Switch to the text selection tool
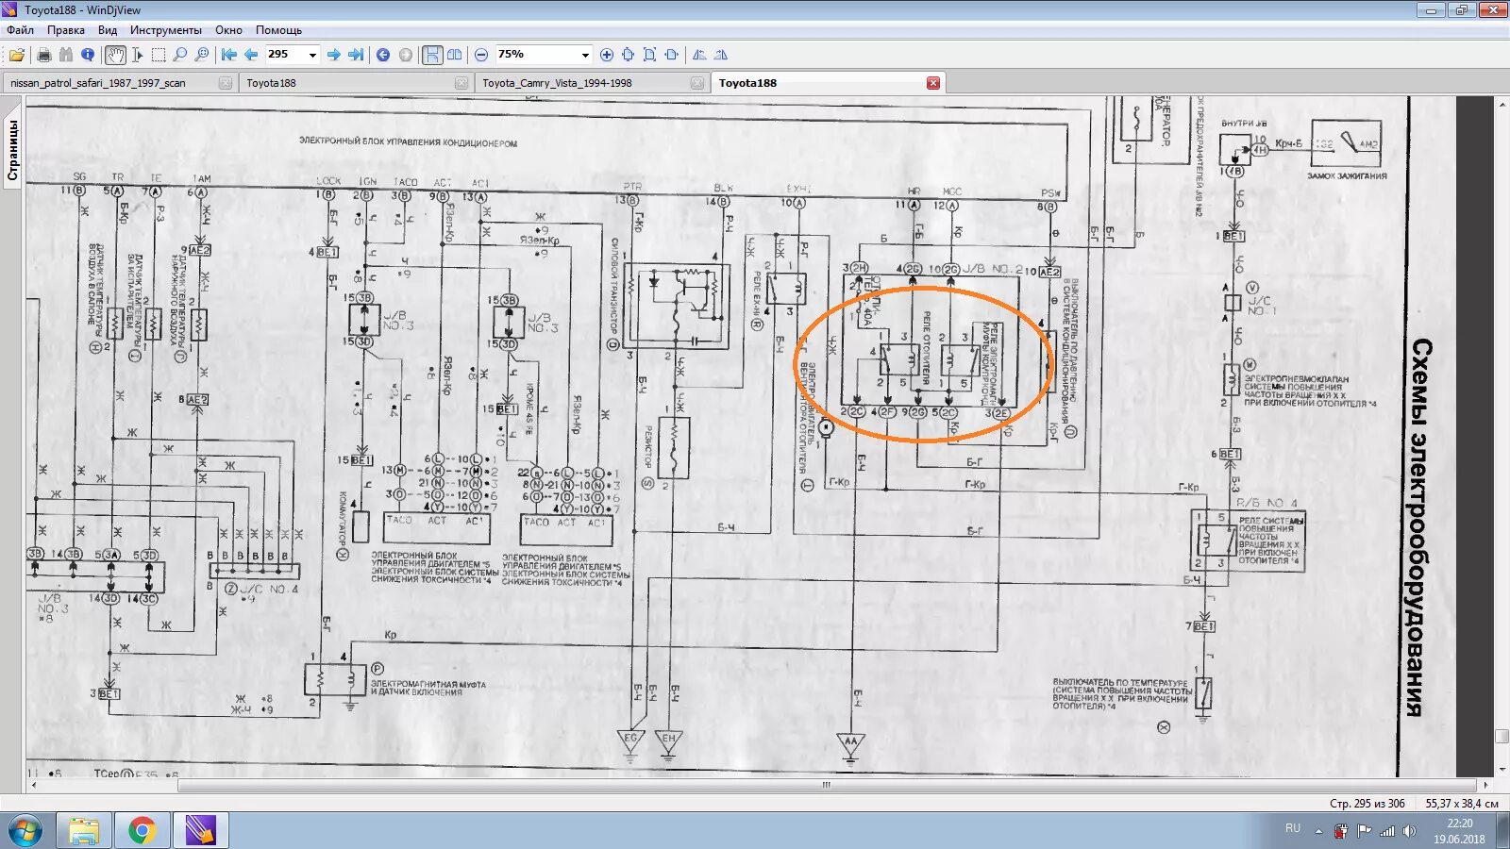This screenshot has width=1510, height=849. (x=137, y=55)
